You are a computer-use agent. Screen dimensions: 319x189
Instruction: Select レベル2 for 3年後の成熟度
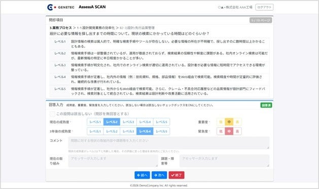tap(112, 131)
